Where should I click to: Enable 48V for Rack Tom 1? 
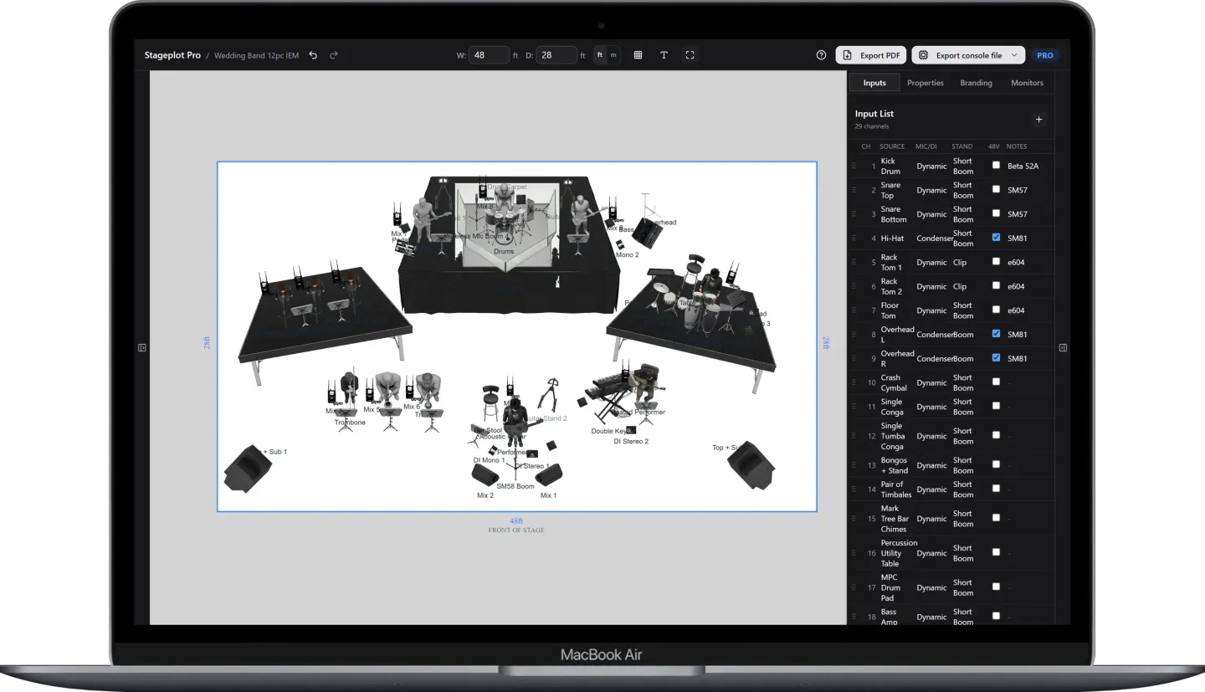click(996, 262)
